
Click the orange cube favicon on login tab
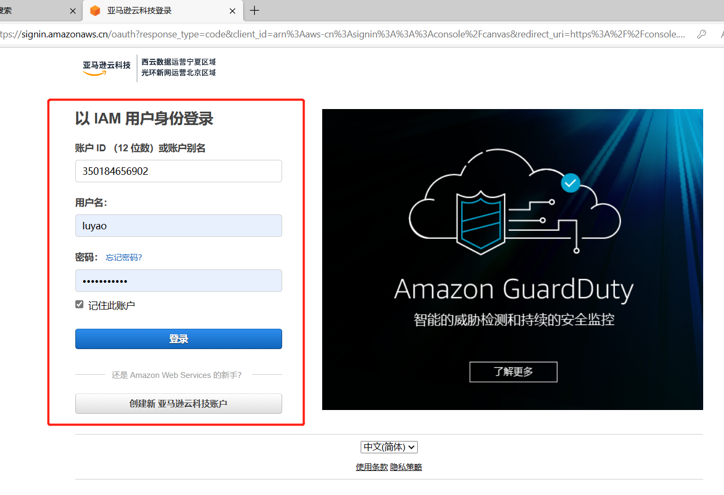(95, 11)
